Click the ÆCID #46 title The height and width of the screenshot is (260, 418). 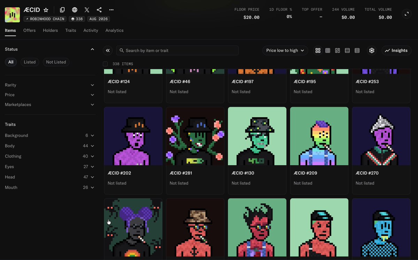coord(180,81)
